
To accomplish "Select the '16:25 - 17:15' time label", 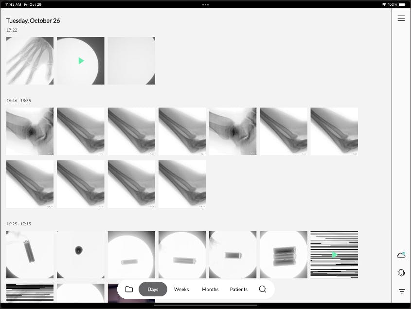I will point(18,224).
